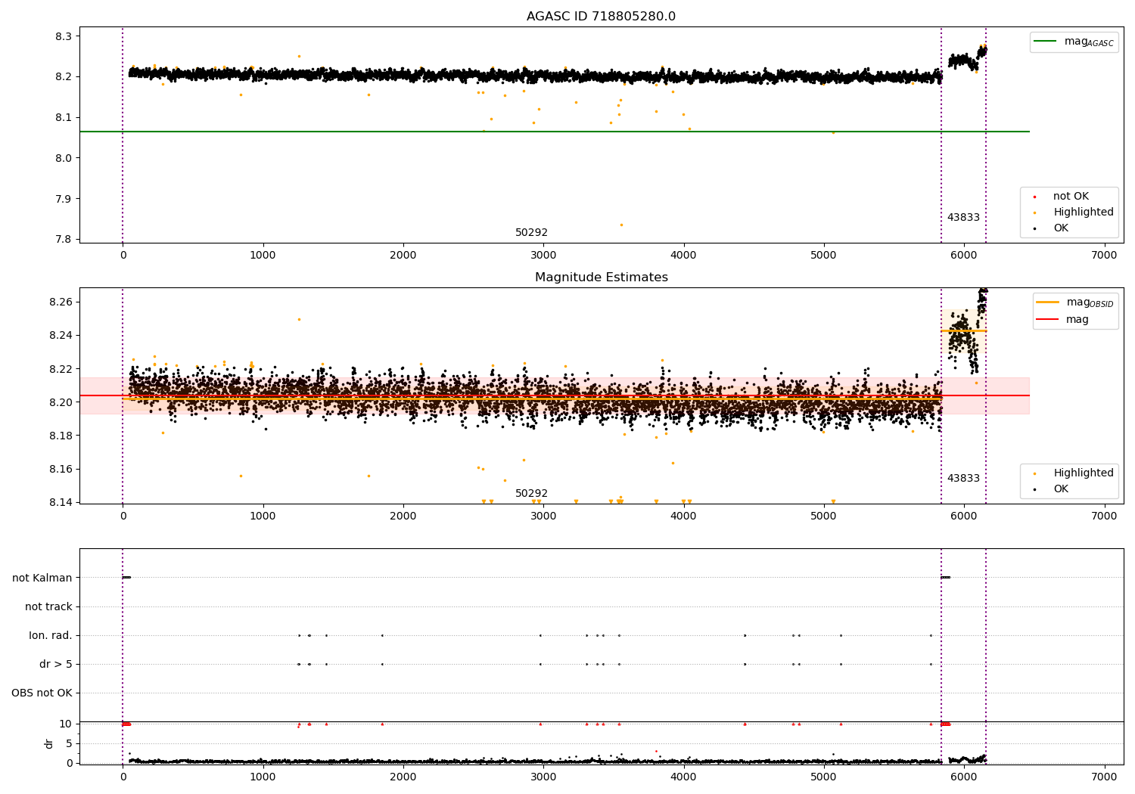This screenshot has width=1135, height=794.
Task: Click the 8.1 y-tick of the top plot
Action: (64, 117)
